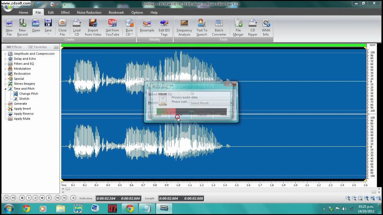Launch the CD Ripper
This screenshot has height=215, width=383.
[253, 27]
